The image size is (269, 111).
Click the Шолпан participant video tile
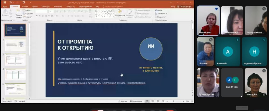coord(205,51)
